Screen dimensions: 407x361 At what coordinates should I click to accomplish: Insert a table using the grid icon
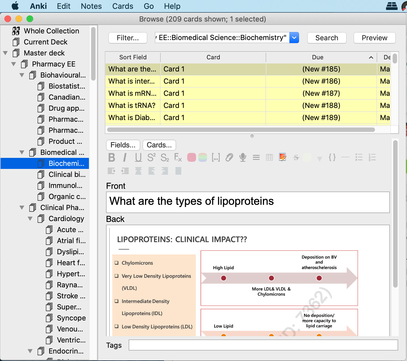click(269, 158)
